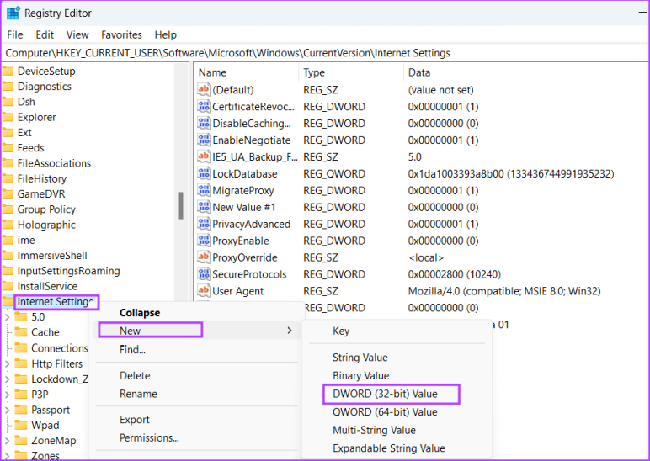
Task: Click the Name column header
Action: [x=212, y=72]
